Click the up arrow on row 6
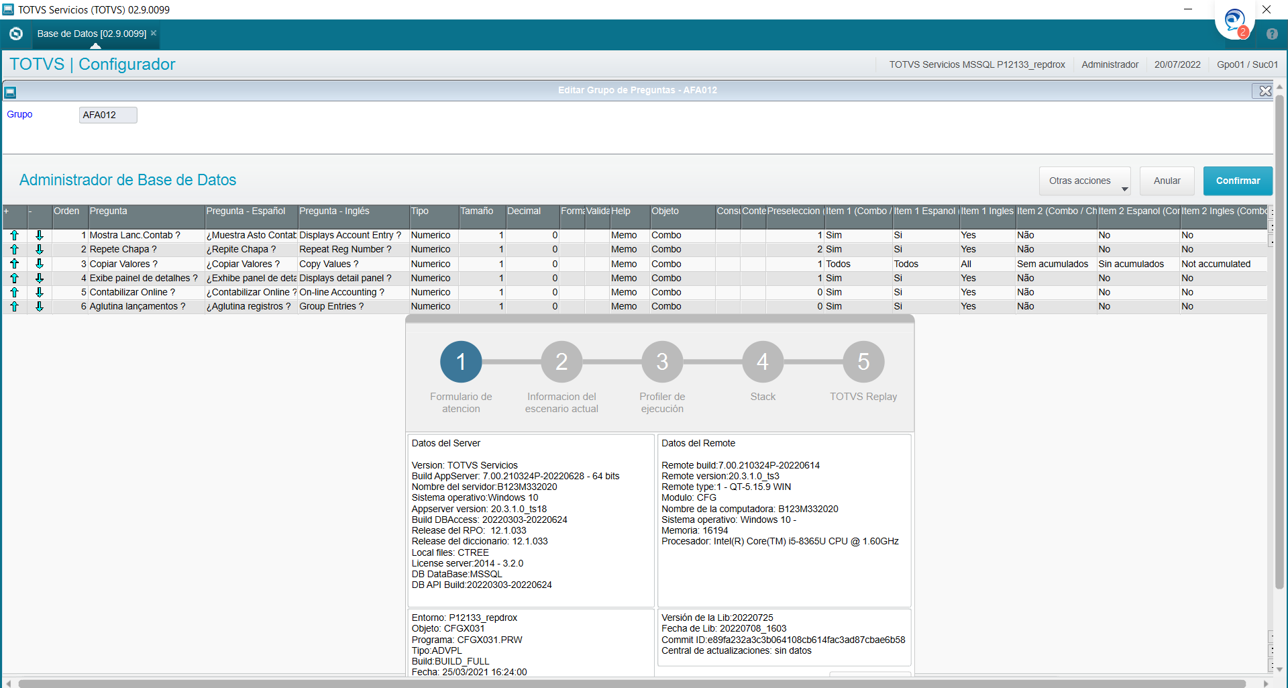Viewport: 1288px width, 688px height. click(14, 307)
